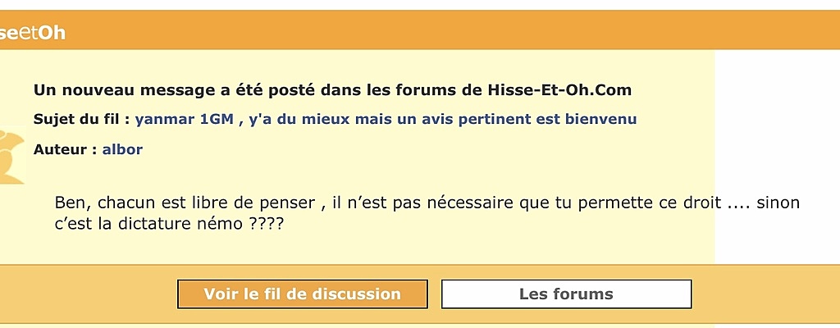
Task: Click the word 'sinon' ending the first message line
Action: tap(778, 203)
